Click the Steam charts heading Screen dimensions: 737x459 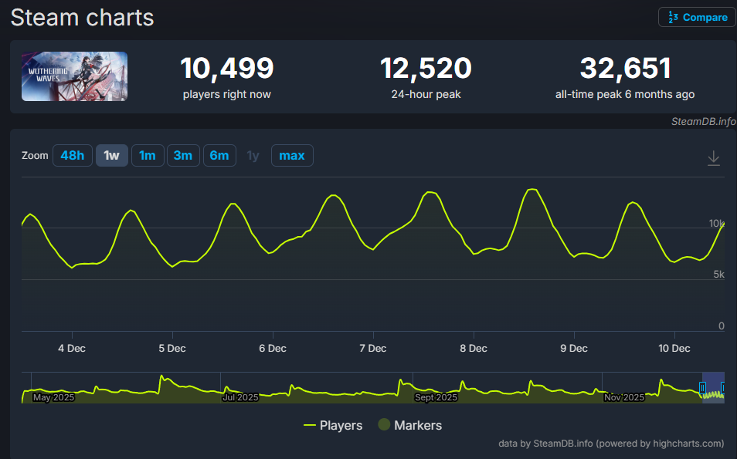[x=82, y=18]
